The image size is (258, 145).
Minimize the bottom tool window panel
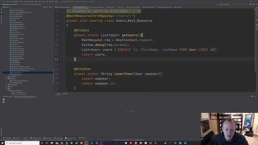pyautogui.click(x=254, y=97)
